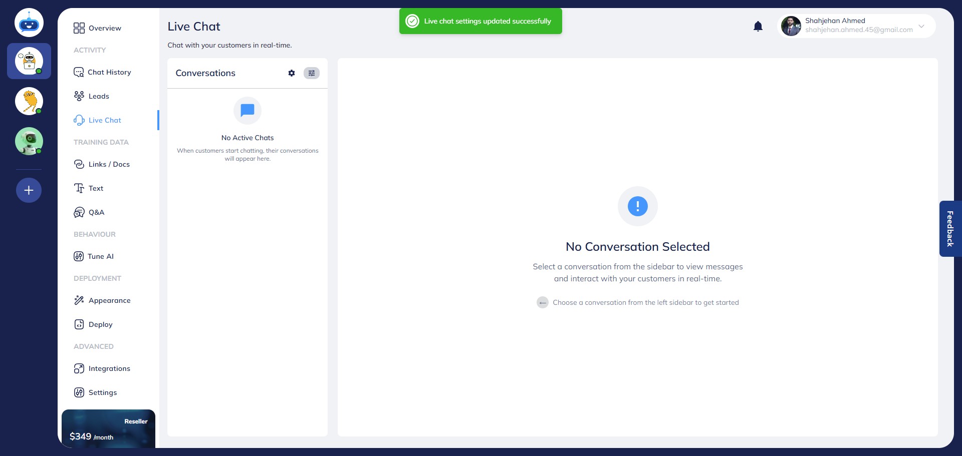
Task: Select the duck chatbot avatar
Action: (x=29, y=101)
